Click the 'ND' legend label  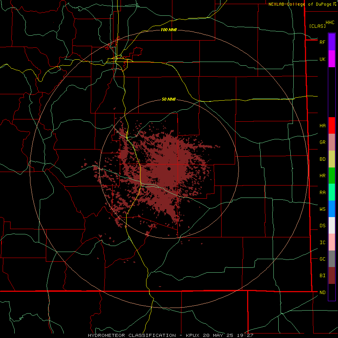pos(322,293)
